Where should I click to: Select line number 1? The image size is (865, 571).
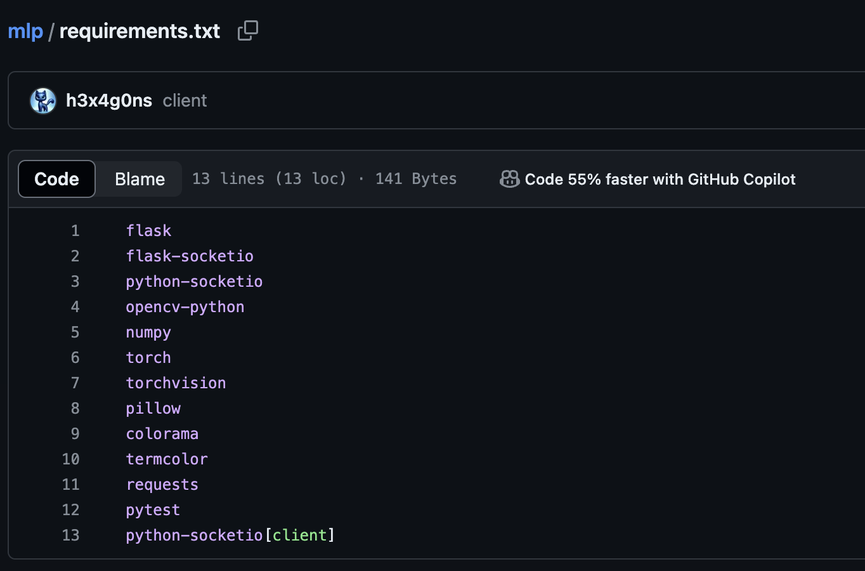point(75,231)
